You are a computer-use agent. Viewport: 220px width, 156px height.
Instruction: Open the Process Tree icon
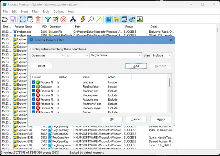click(73, 19)
